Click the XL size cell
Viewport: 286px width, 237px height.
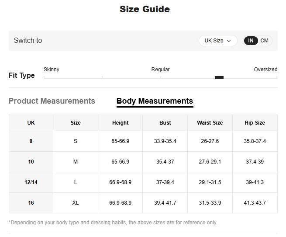coord(76,203)
